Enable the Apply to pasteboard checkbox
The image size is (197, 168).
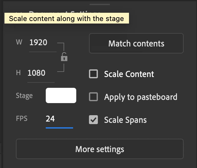pos(93,97)
